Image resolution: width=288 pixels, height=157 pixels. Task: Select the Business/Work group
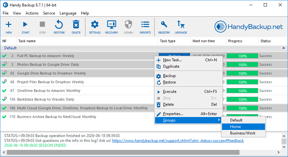243,133
